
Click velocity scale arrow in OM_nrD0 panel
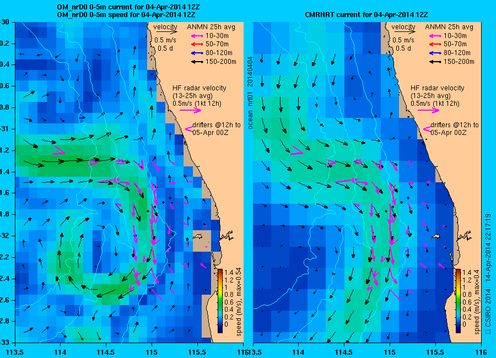click(167, 31)
